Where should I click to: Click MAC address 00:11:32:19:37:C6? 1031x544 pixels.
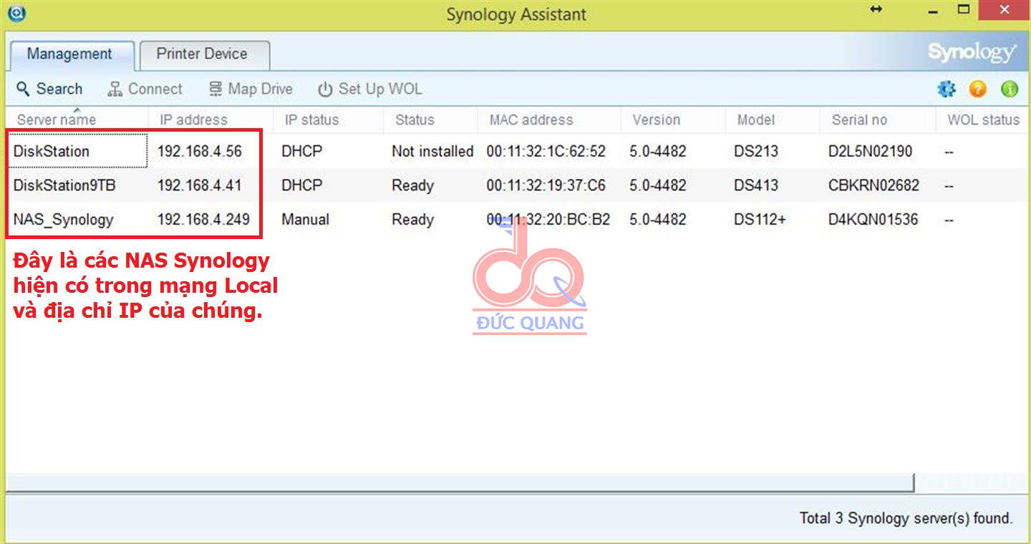point(546,185)
